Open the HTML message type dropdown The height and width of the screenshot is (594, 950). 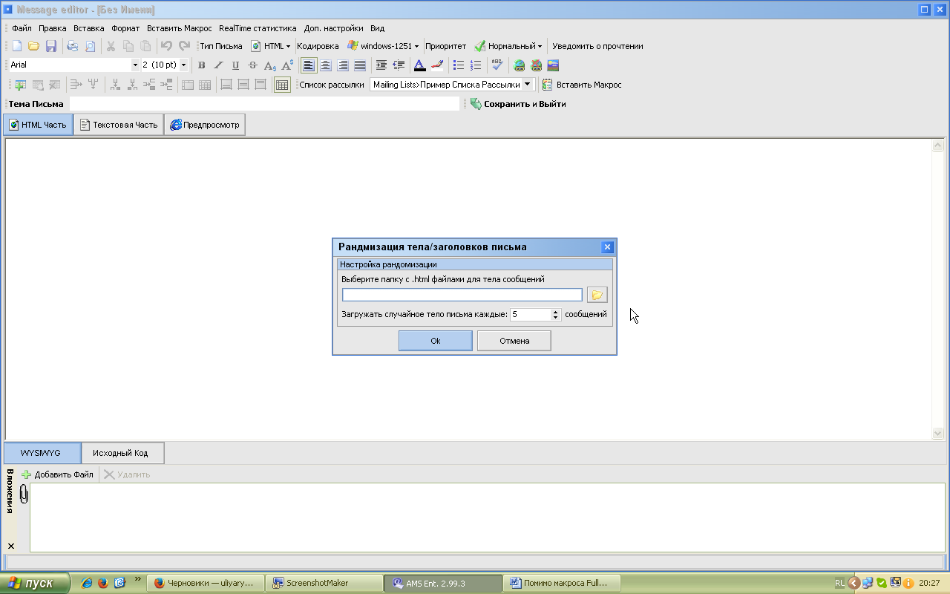point(271,46)
